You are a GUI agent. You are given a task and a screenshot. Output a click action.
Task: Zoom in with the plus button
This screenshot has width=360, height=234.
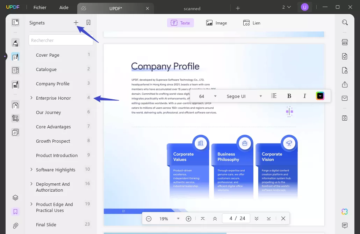pos(188,219)
